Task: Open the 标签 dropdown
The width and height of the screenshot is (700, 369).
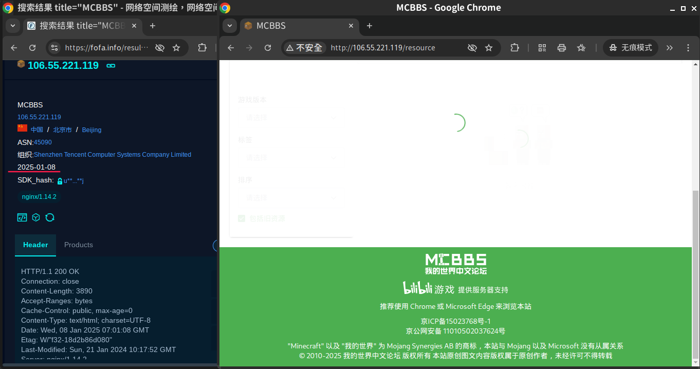Action: tap(290, 158)
